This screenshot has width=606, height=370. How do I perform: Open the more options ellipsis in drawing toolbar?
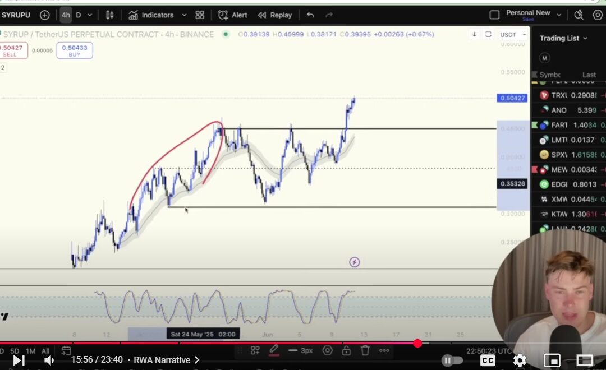384,351
